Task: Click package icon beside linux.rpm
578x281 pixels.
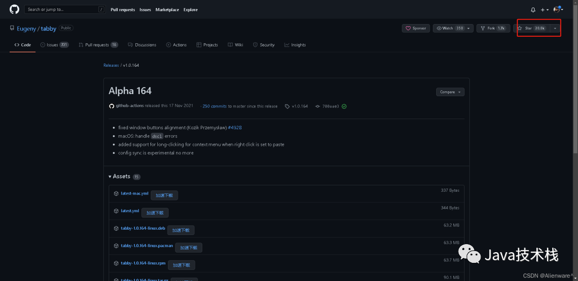Action: tap(116, 263)
